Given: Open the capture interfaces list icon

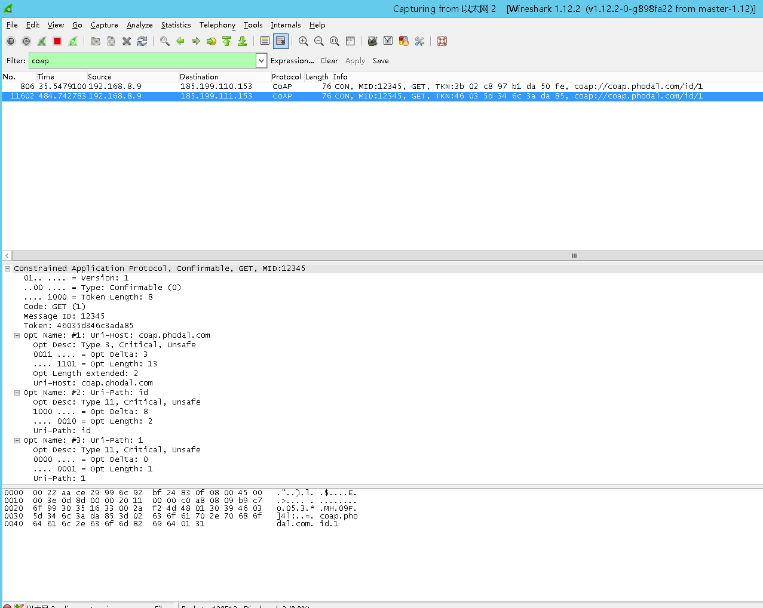Looking at the screenshot, I should [11, 41].
